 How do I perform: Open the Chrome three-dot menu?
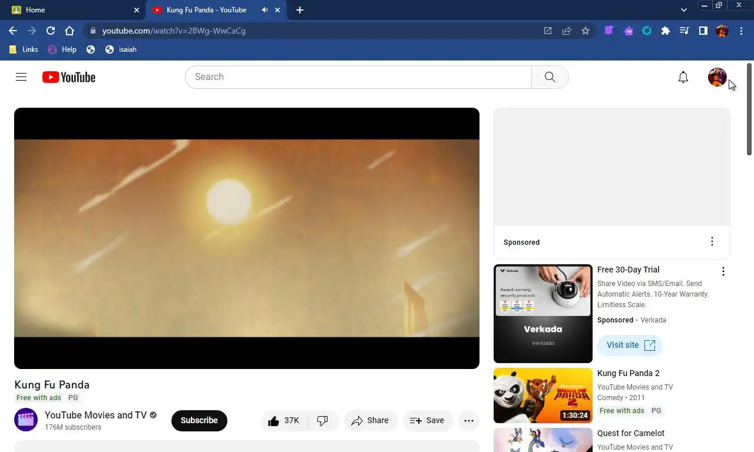click(741, 31)
